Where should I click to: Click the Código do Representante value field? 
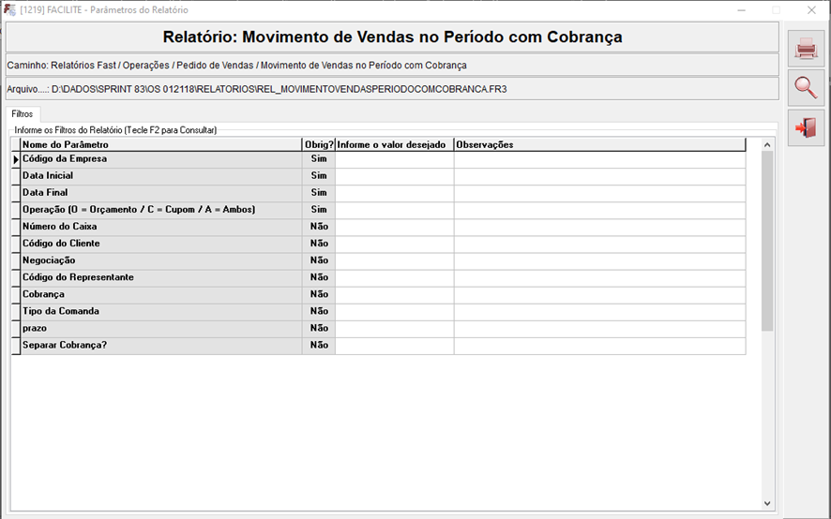click(x=394, y=278)
